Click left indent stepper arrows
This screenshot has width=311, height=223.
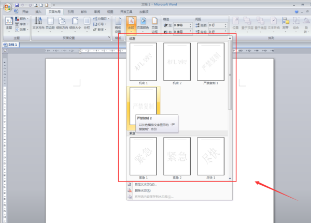point(191,25)
